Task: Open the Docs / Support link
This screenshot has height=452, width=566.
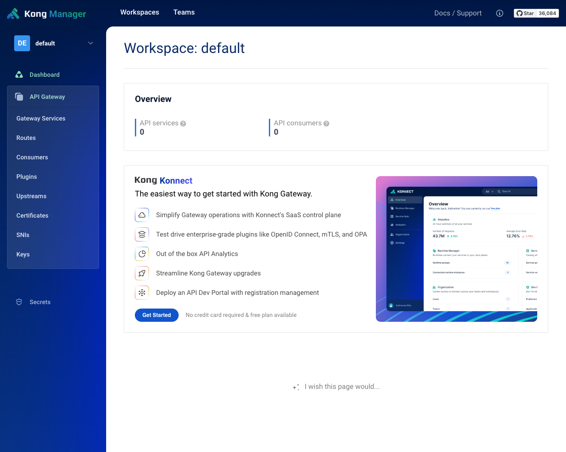Action: coord(458,13)
